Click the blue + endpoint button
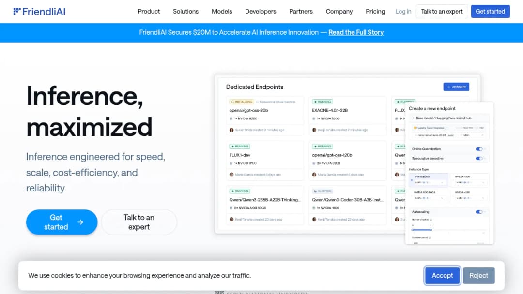Image resolution: width=523 pixels, height=294 pixels. click(456, 87)
